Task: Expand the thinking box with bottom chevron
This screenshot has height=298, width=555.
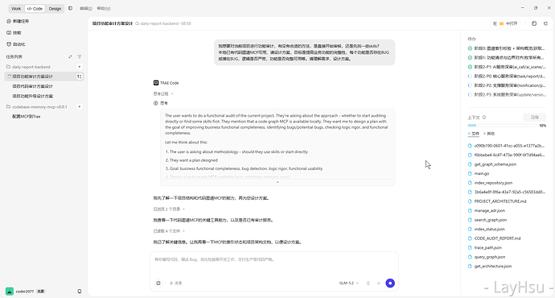Action: click(x=277, y=182)
